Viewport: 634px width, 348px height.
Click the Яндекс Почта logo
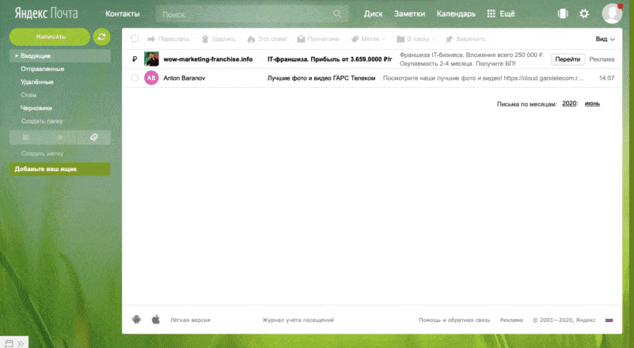click(46, 13)
